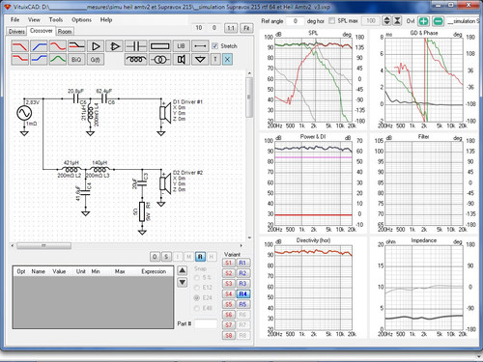483x362 pixels.
Task: Click the 1:1 zoom button
Action: 231,28
